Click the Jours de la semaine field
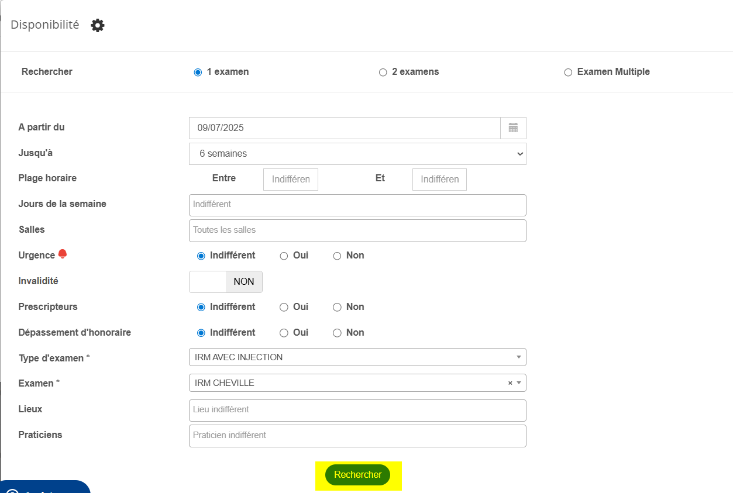 coord(357,205)
